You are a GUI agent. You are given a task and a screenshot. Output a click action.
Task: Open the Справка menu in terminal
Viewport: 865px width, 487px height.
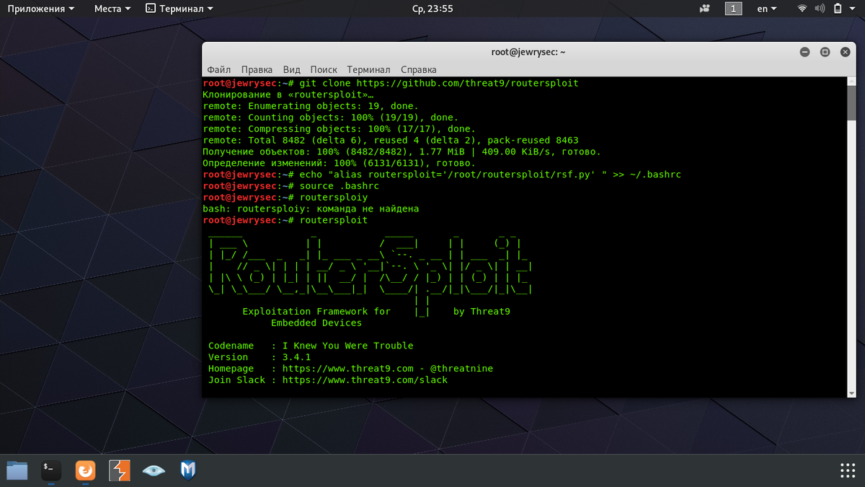click(x=419, y=70)
